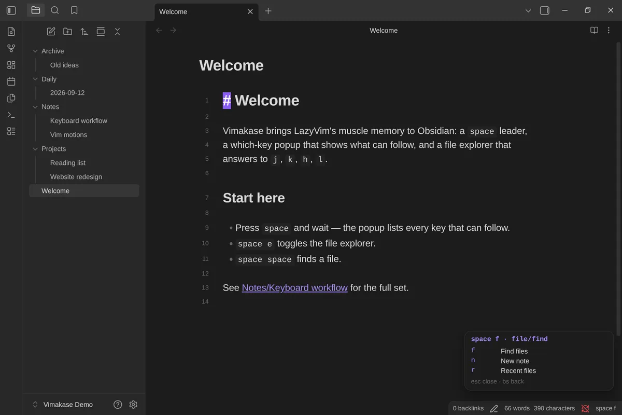Click the Welcome view header title
Screen dimensions: 622x415
coord(384,31)
